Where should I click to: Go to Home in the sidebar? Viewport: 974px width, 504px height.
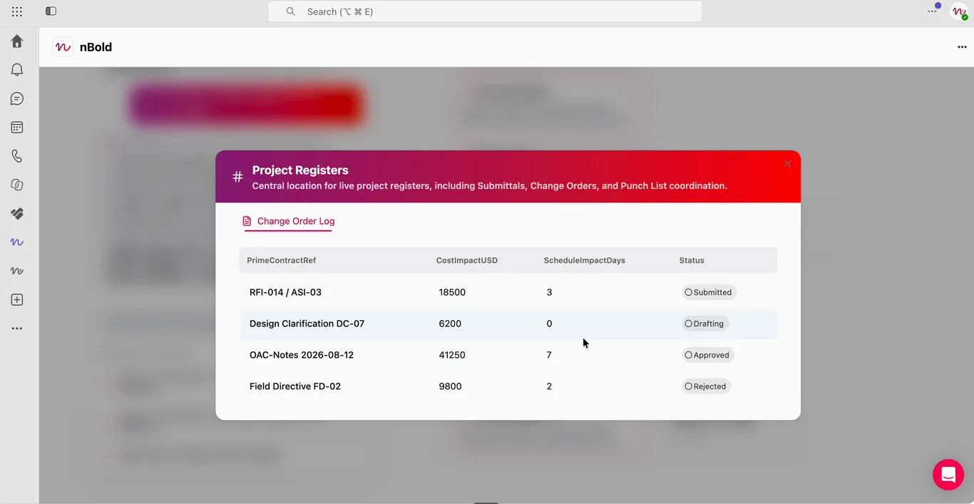(17, 41)
